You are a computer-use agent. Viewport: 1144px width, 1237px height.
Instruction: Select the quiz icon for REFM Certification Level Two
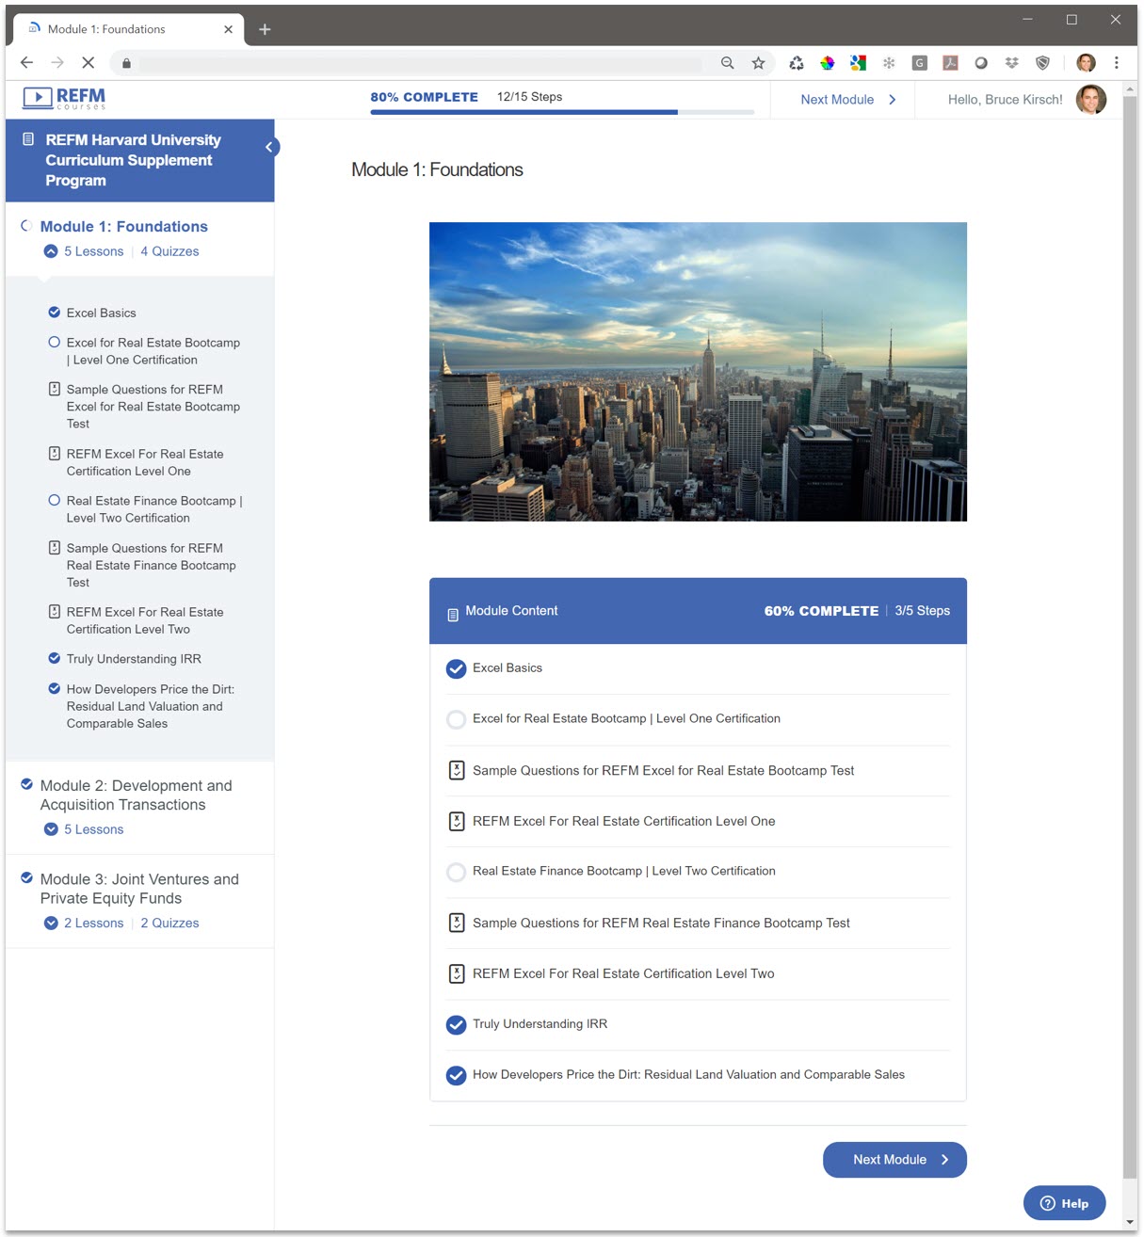click(457, 973)
